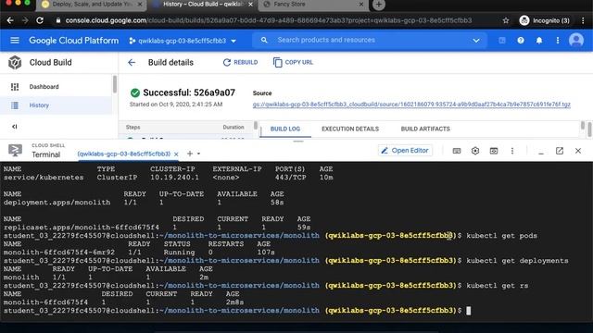Add a new Cloud Shell terminal tab
593x333 pixels.
click(189, 154)
